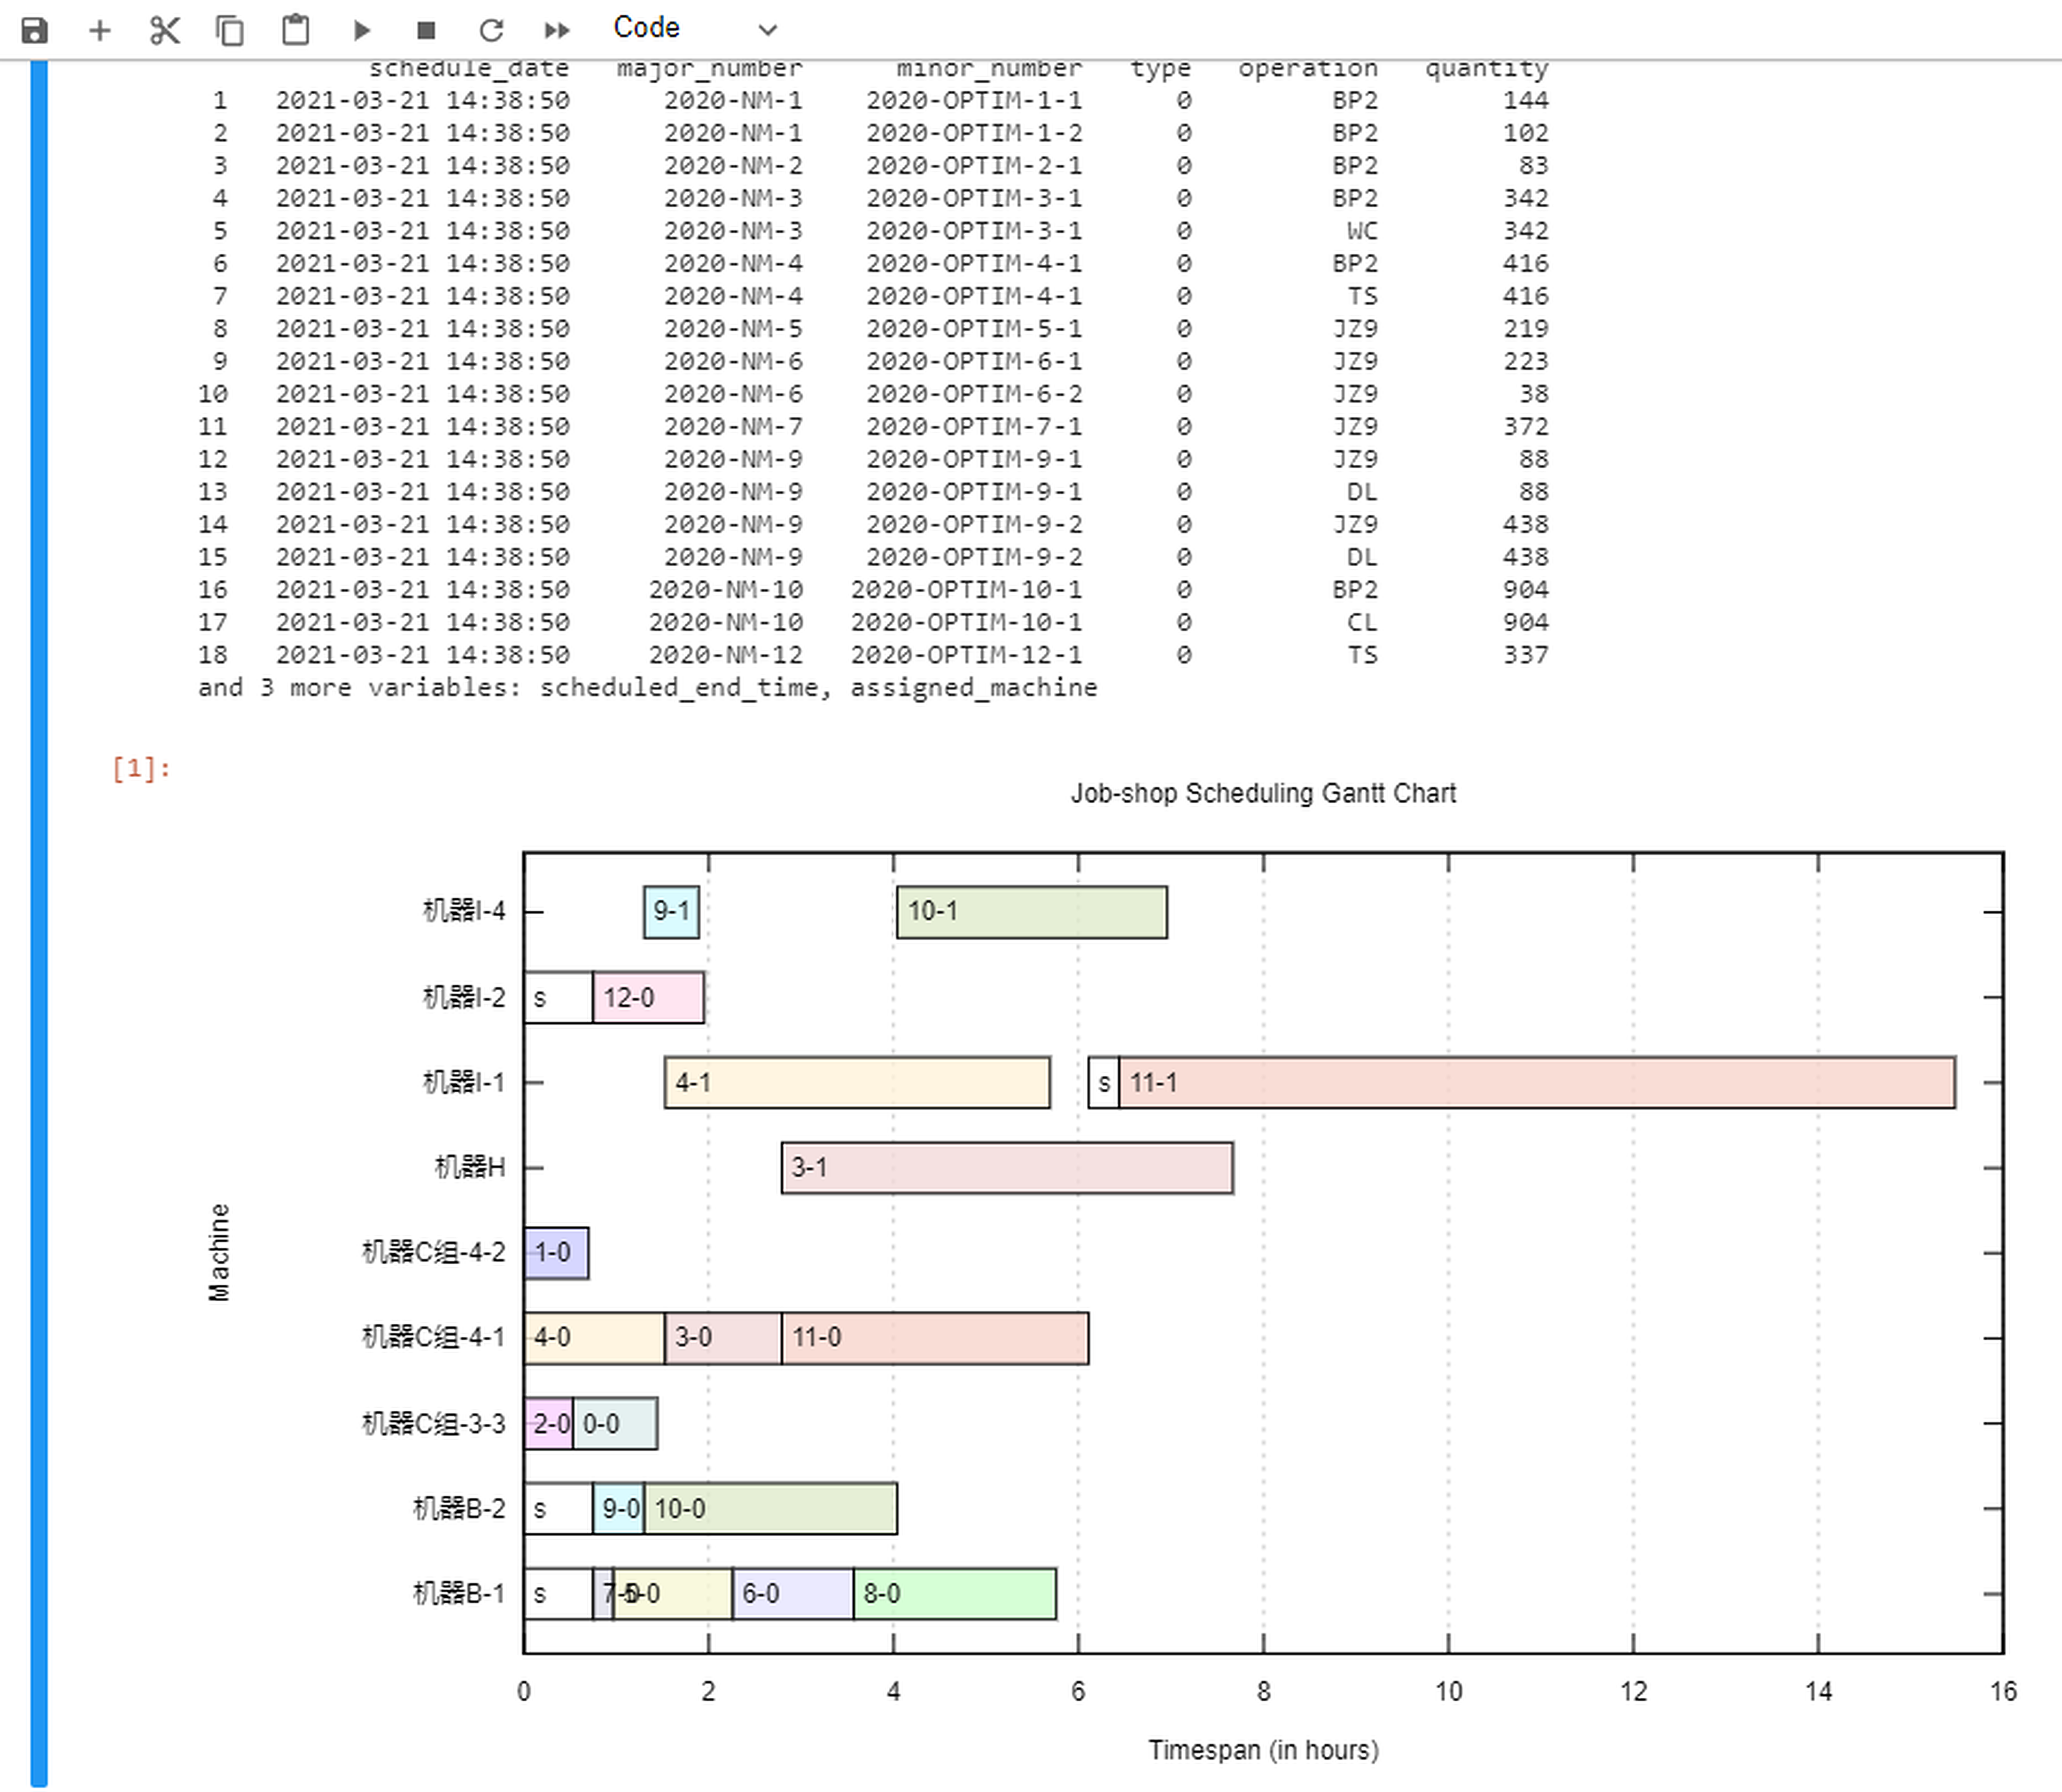Click the quantity value 337 in row 18
Screen dimensions: 2062x1792
[x=1526, y=655]
